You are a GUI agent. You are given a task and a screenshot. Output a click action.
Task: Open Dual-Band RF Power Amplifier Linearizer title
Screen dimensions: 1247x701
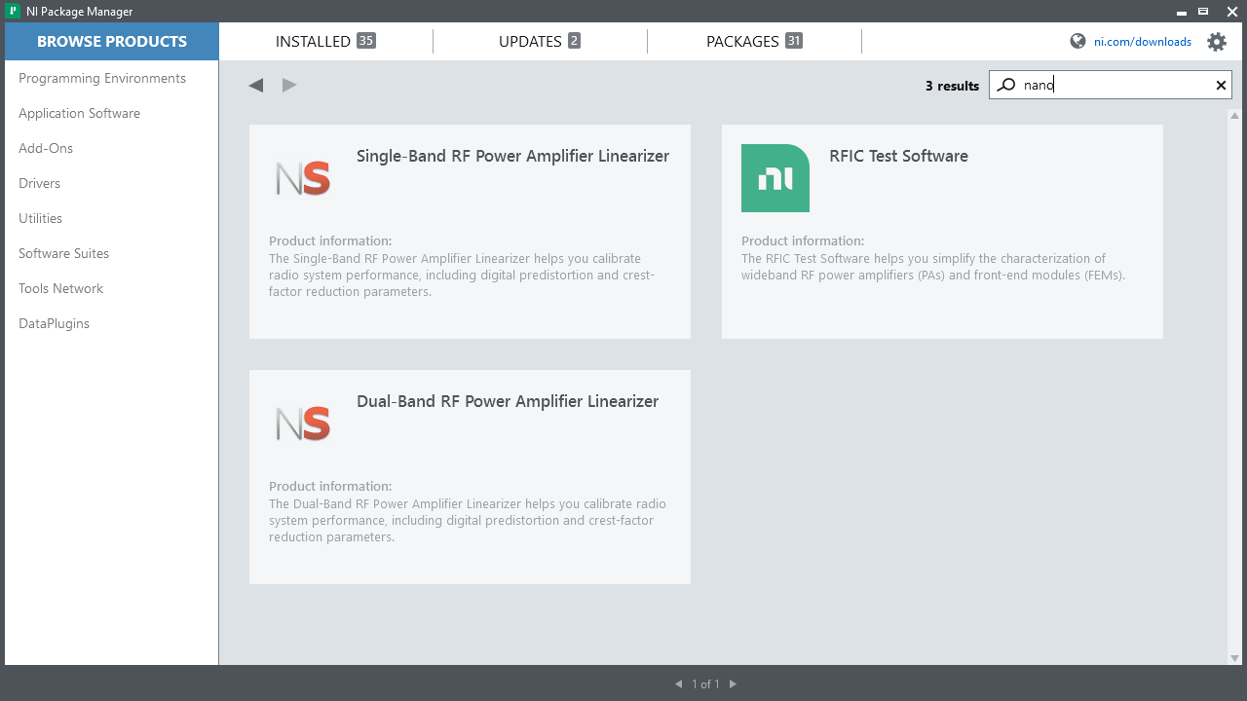508,401
